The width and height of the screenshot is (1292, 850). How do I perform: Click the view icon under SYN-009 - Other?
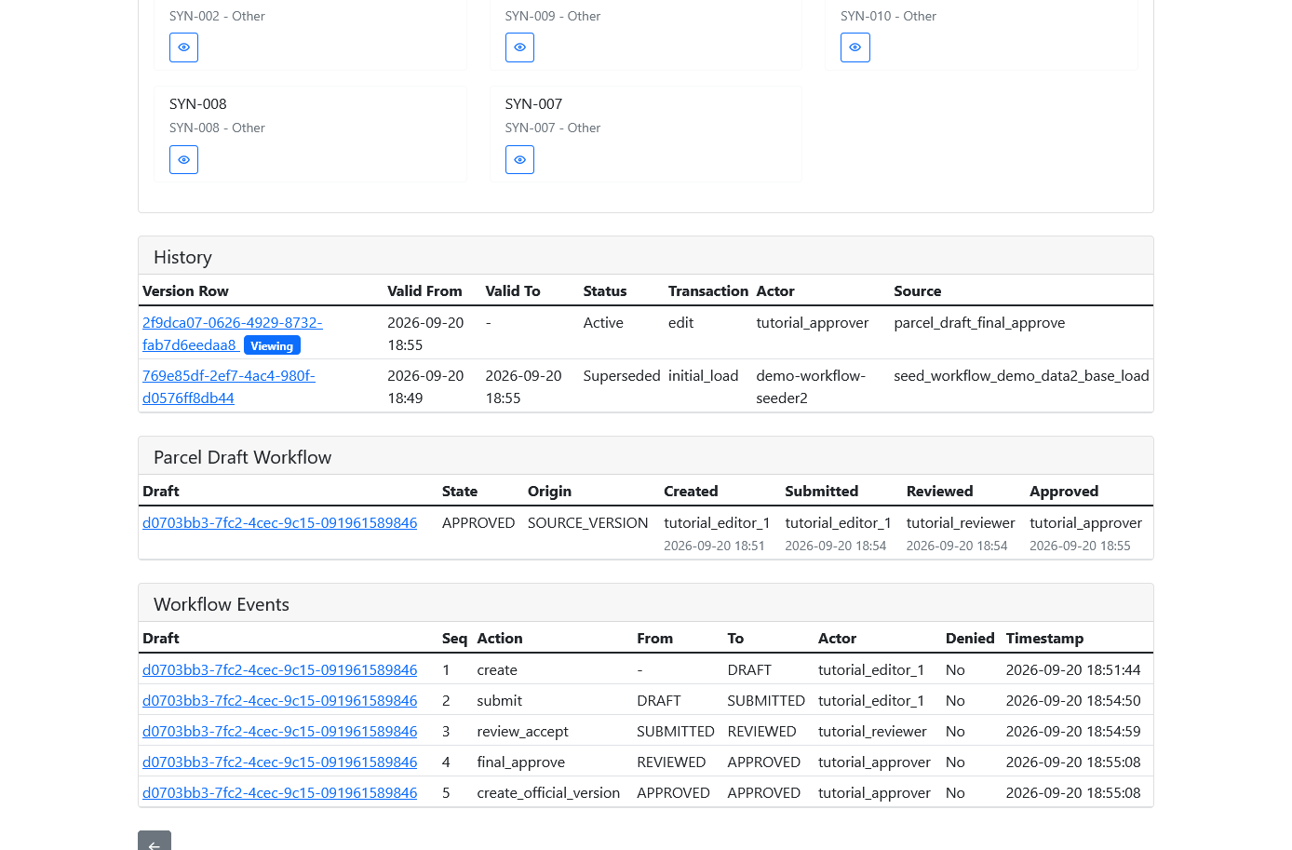pyautogui.click(x=519, y=47)
